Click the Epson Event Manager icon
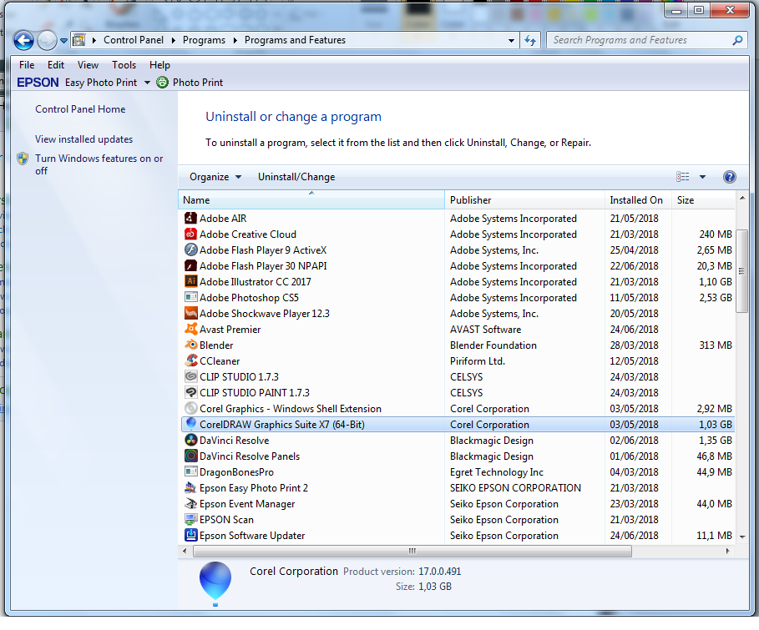Image resolution: width=759 pixels, height=630 pixels. (190, 504)
